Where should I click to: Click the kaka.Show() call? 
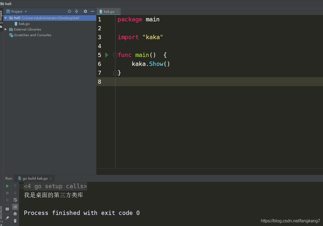click(151, 64)
